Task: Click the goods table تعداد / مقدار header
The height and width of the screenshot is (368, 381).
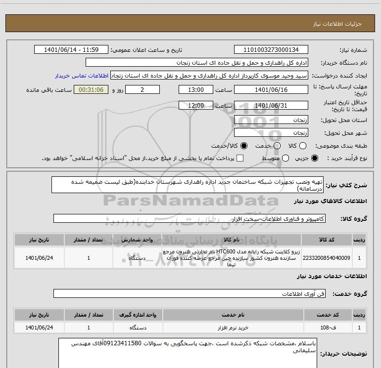Action: 89,240
